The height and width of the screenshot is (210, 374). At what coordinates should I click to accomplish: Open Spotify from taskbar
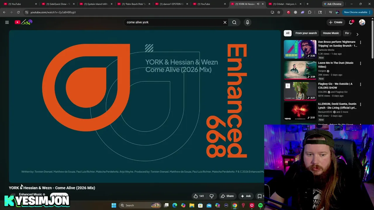tap(260, 205)
